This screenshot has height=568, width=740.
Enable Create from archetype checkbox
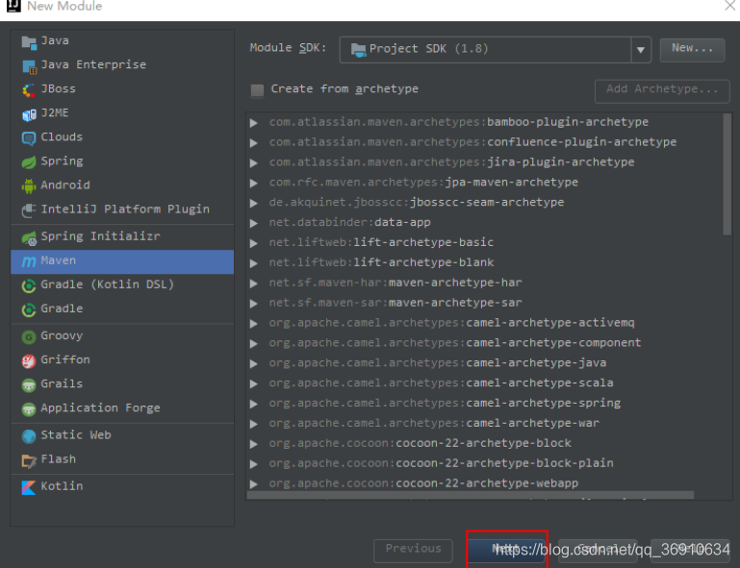pyautogui.click(x=257, y=90)
